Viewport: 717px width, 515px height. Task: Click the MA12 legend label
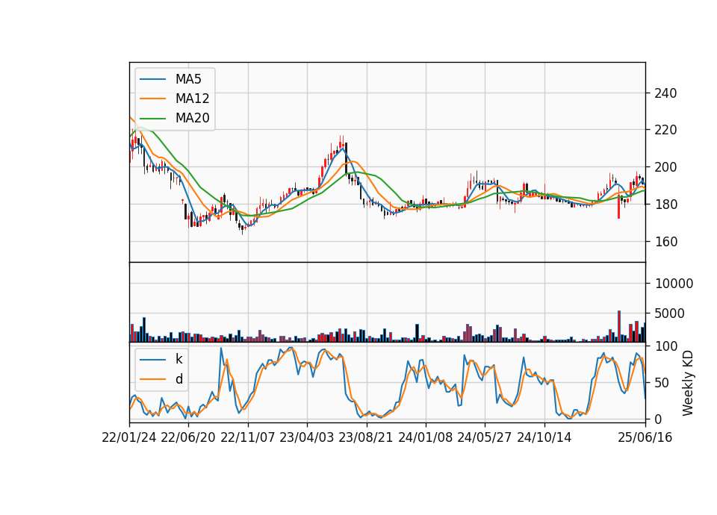coord(192,99)
